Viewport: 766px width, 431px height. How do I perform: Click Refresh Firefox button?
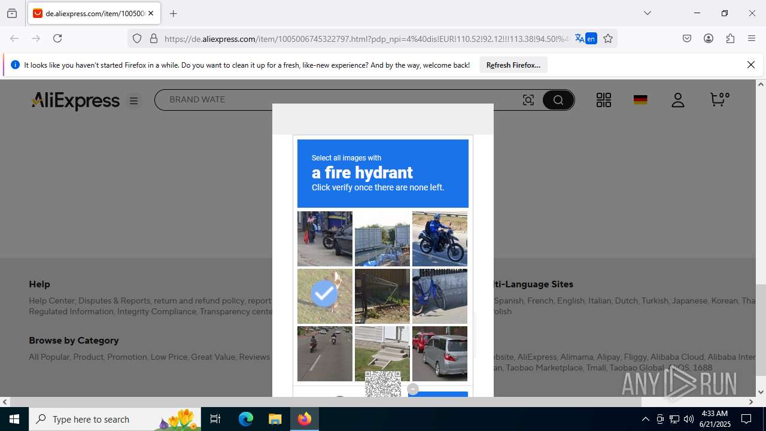click(513, 65)
